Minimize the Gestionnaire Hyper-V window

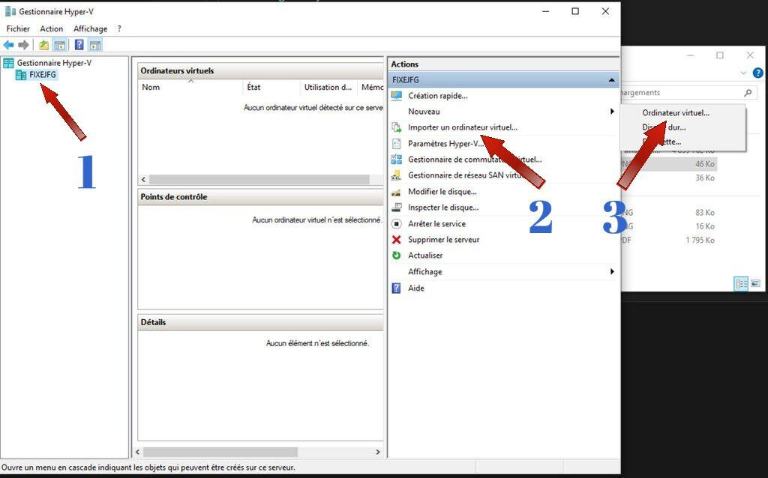tap(546, 11)
